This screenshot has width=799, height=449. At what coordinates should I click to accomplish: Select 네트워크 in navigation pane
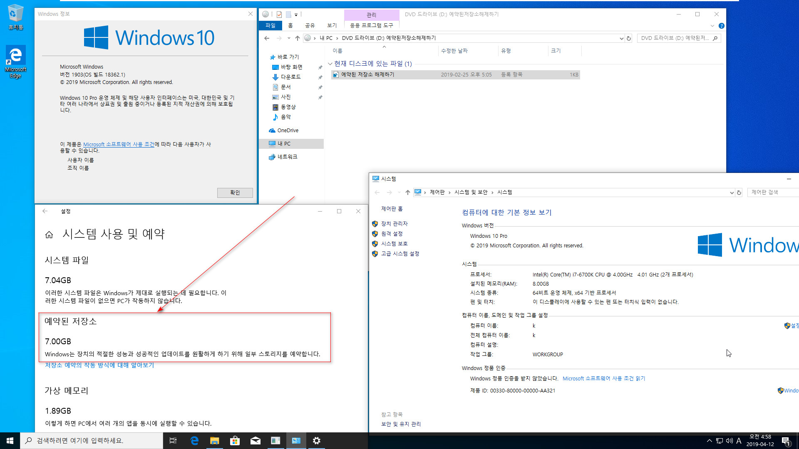pos(287,157)
